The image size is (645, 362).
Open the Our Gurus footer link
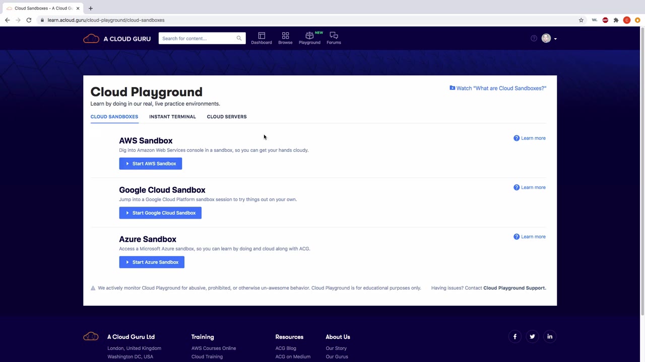point(337,356)
